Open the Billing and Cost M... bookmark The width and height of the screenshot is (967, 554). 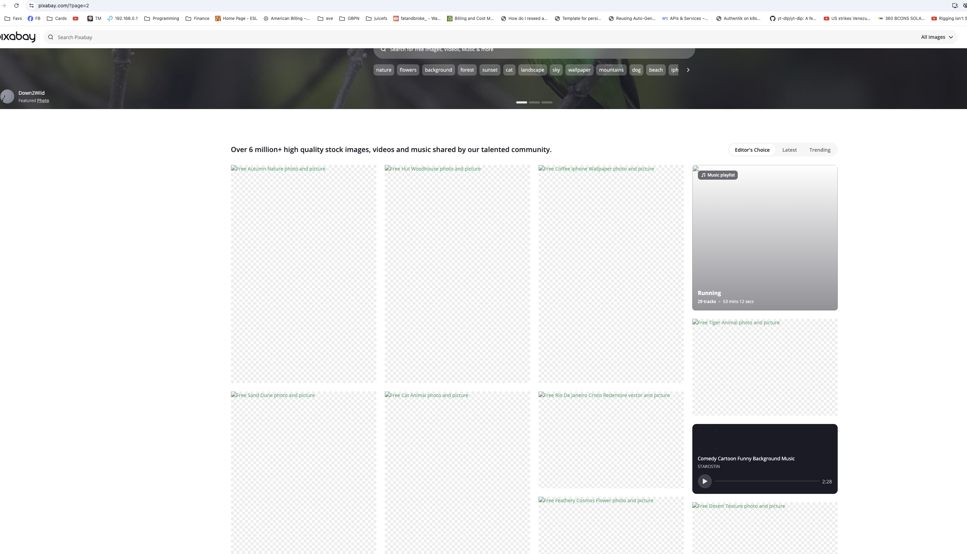point(470,18)
